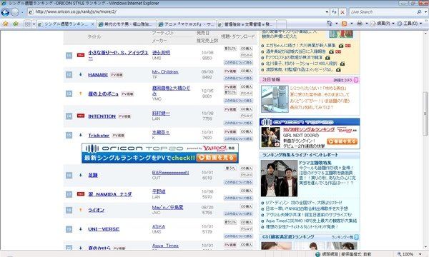Open the Feeds button dropdown arrow

(x=352, y=24)
